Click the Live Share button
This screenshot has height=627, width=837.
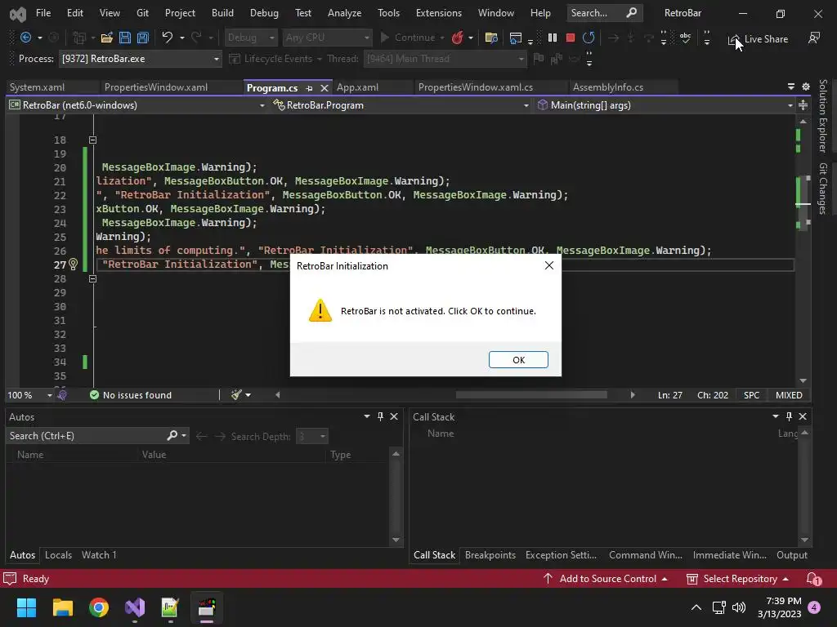[759, 39]
